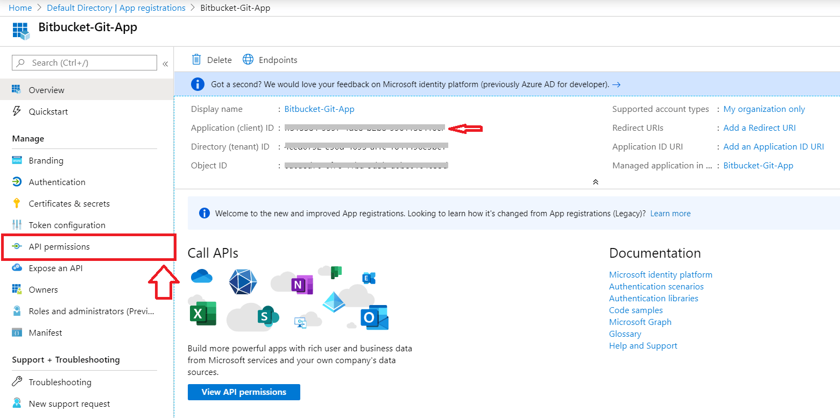The height and width of the screenshot is (418, 840).
Task: Open the Authentication menu item
Action: (87, 182)
